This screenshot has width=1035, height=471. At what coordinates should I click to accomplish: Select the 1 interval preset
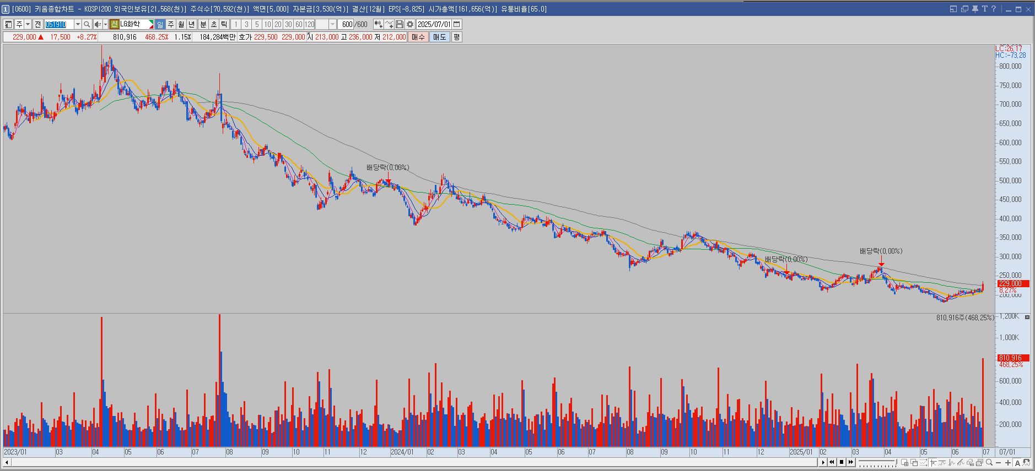236,24
